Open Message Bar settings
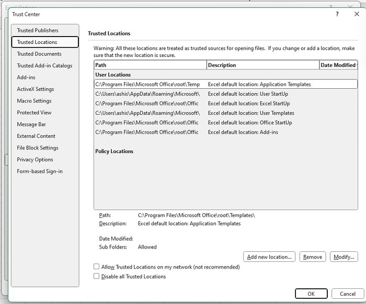Viewport: 366px width, 304px height. coord(45,124)
